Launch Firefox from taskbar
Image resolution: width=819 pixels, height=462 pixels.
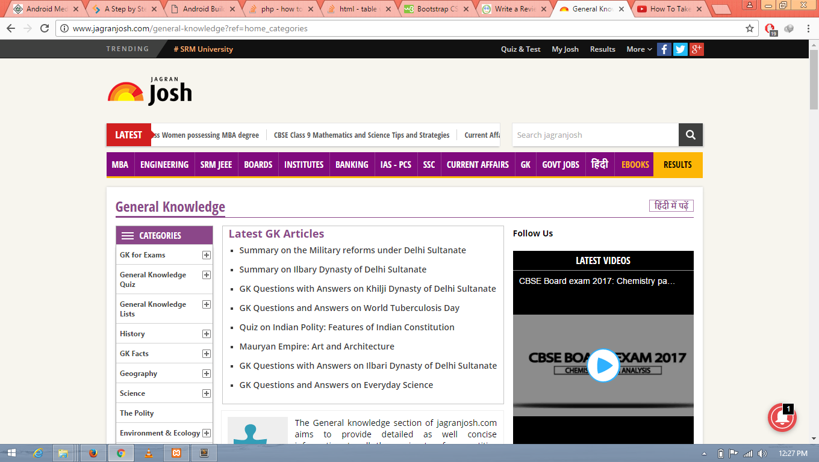[x=93, y=453]
